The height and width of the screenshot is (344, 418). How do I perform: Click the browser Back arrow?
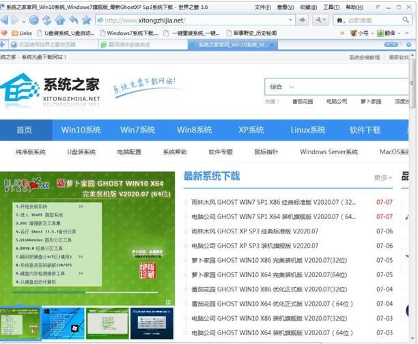click(x=5, y=20)
